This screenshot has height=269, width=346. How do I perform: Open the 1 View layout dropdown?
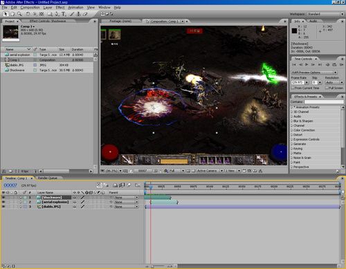coord(233,171)
